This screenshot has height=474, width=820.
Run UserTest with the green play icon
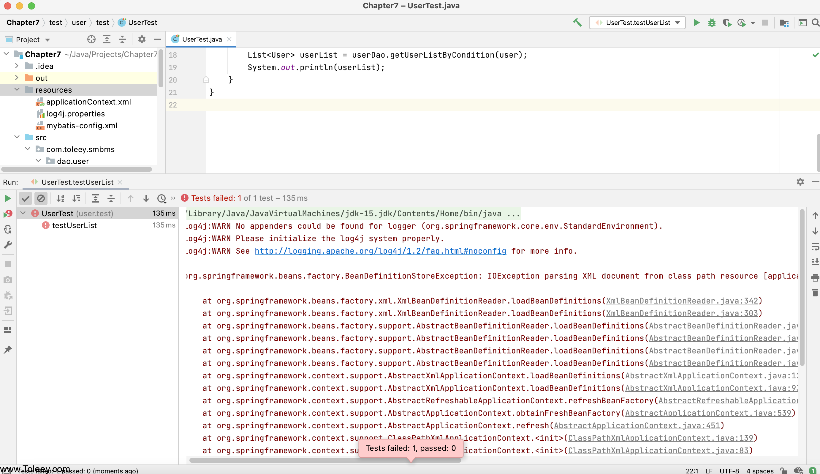tap(696, 23)
